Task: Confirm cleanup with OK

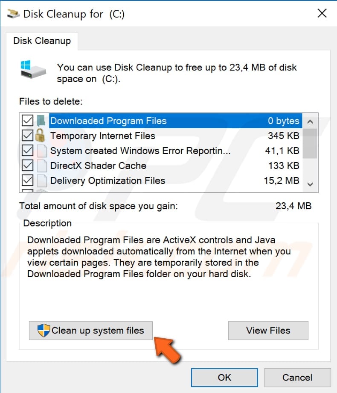Action: [x=224, y=377]
